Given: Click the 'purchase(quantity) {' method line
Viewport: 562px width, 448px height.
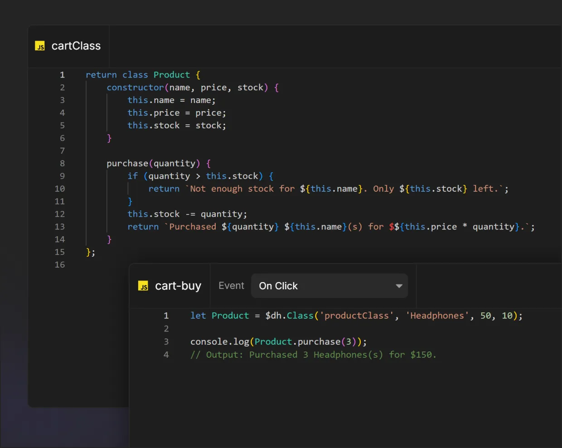Looking at the screenshot, I should tap(159, 164).
